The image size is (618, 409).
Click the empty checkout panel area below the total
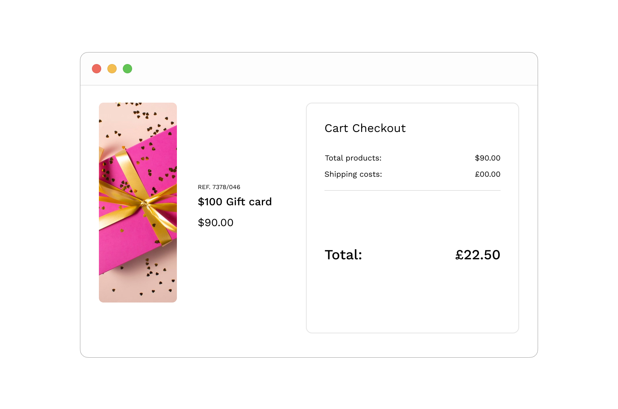(x=412, y=301)
